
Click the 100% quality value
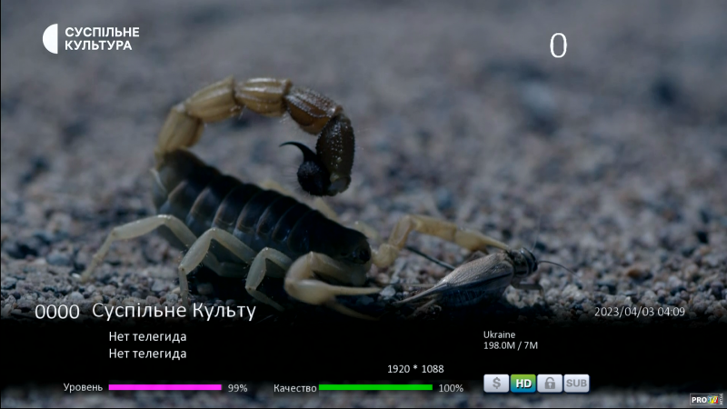(x=451, y=388)
